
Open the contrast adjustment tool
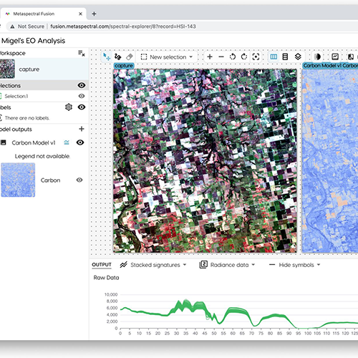317,57
